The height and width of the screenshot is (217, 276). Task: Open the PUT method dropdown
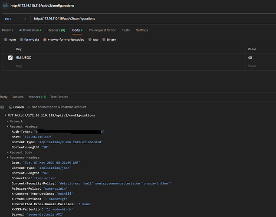coord(16,19)
